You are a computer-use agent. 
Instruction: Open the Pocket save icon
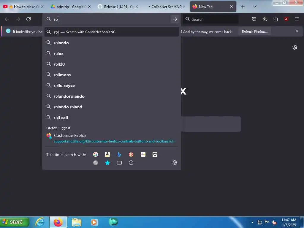(254, 19)
